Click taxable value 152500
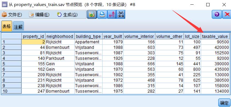Viewport: 231px width, 107px height. [x=215, y=53]
